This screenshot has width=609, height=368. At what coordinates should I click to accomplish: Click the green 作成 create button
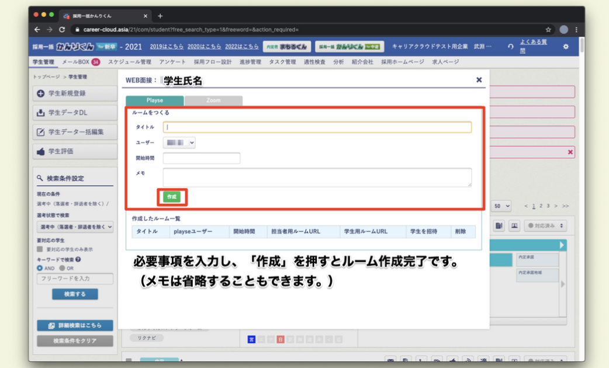click(x=172, y=197)
